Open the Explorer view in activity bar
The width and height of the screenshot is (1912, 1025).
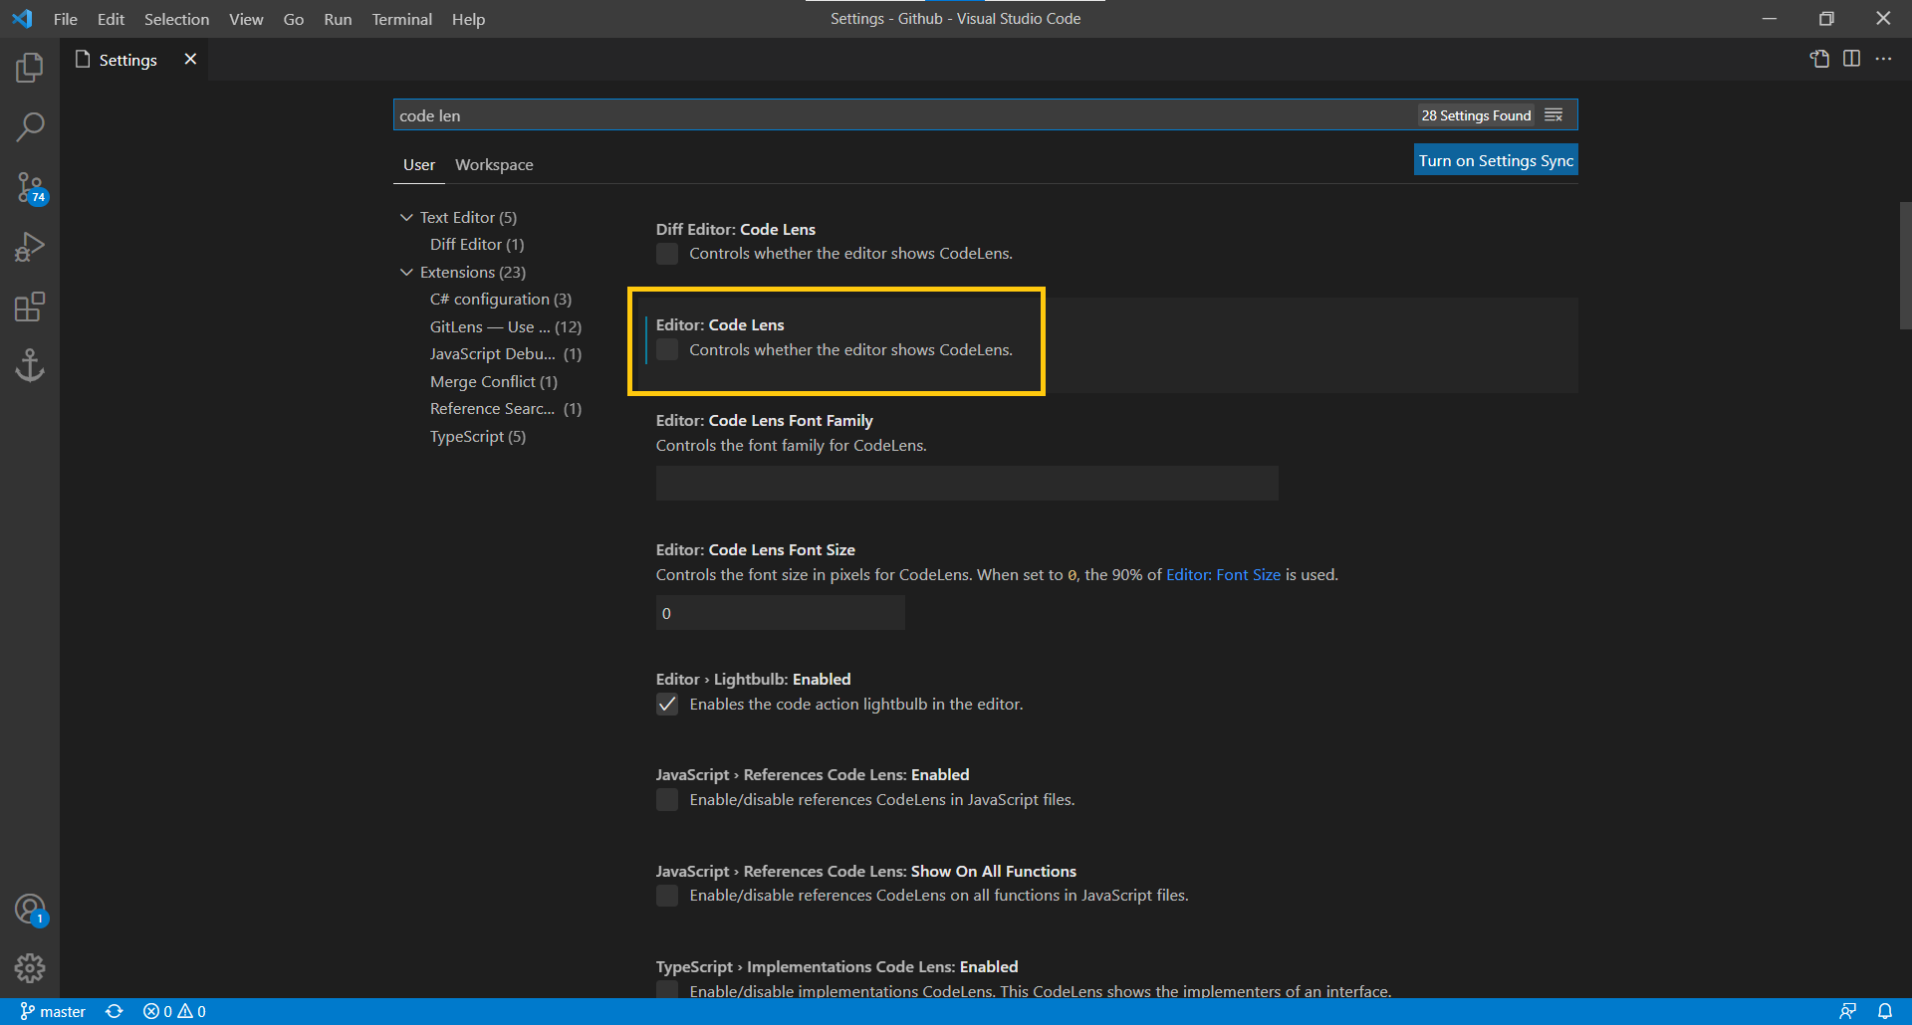point(30,68)
